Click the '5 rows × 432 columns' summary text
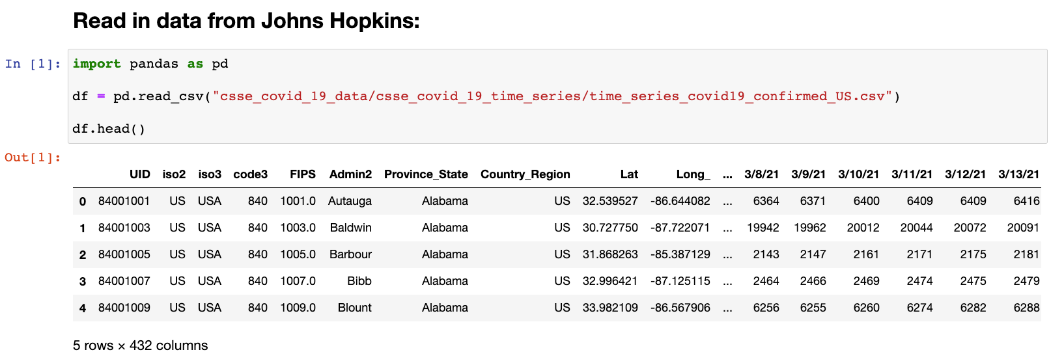The image size is (1064, 363). tap(141, 345)
